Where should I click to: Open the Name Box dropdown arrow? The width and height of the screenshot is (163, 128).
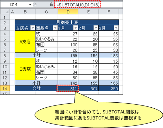[x=30, y=5]
